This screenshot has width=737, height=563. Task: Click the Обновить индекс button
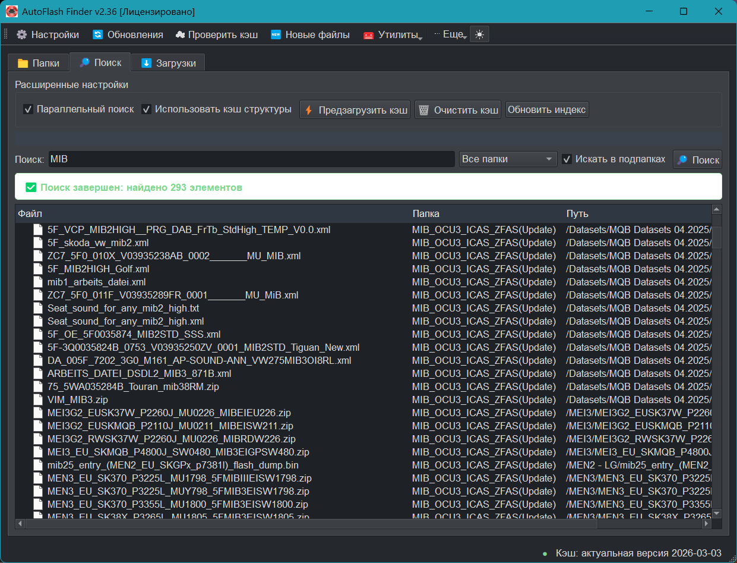pyautogui.click(x=546, y=109)
